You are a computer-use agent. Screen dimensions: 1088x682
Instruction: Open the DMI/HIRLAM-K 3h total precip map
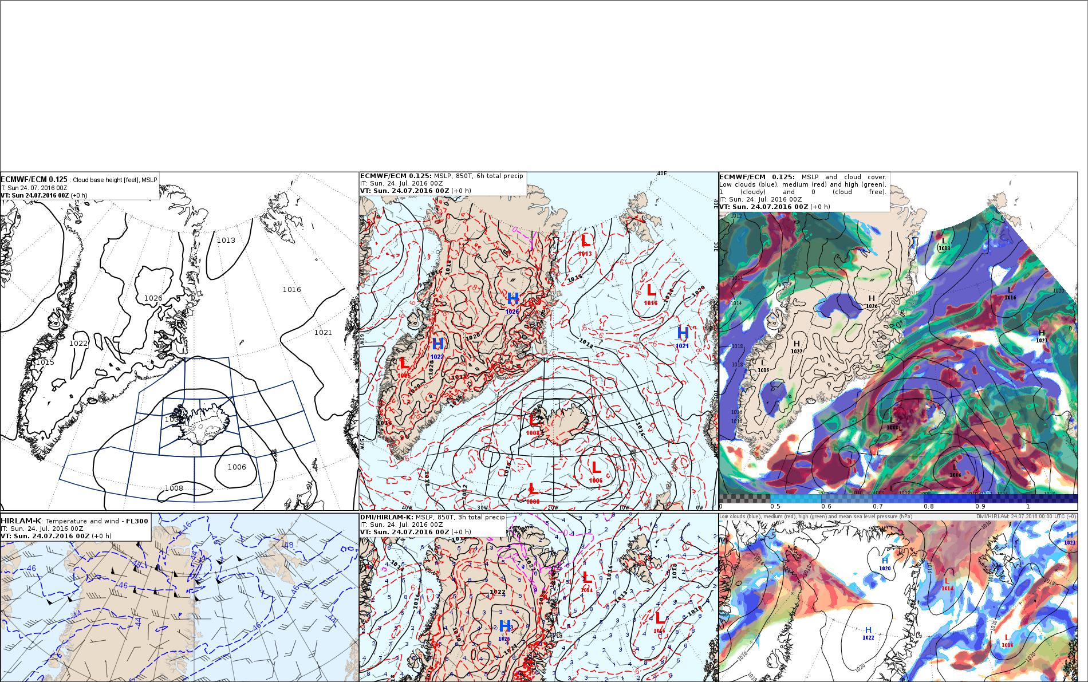pyautogui.click(x=538, y=597)
